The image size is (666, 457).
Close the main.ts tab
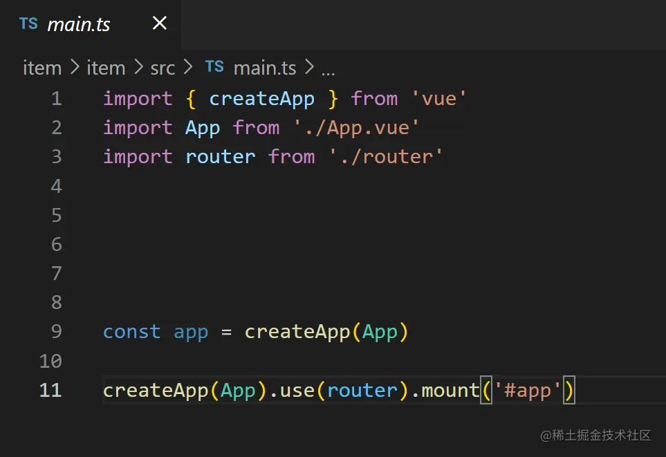[160, 23]
